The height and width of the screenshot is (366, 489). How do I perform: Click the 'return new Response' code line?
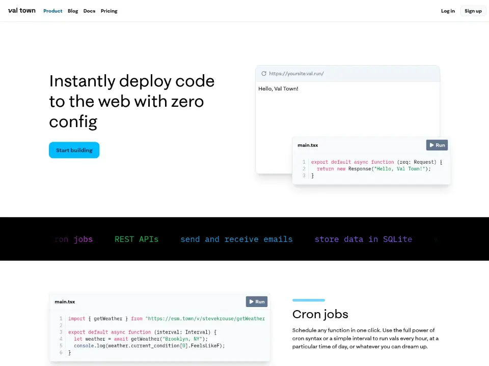[373, 169]
